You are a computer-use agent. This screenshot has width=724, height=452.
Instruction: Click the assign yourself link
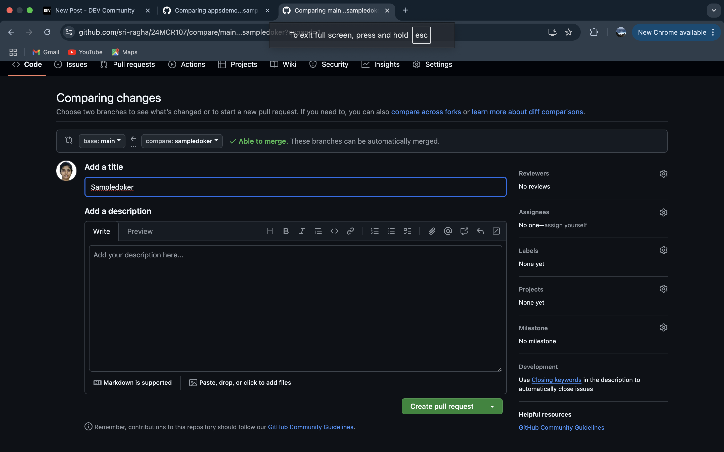(565, 225)
